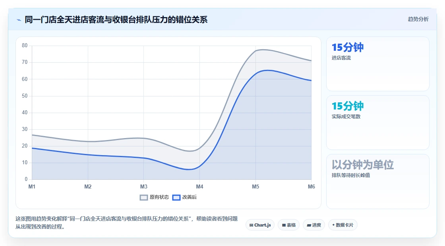Screen dimensions: 445x246
Task: Select the 进店客流 15分钟 card
Action: tap(378, 64)
